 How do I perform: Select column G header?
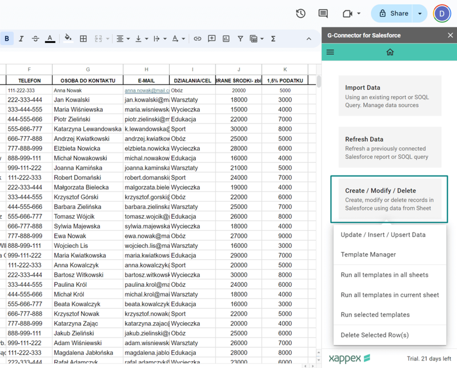click(88, 69)
